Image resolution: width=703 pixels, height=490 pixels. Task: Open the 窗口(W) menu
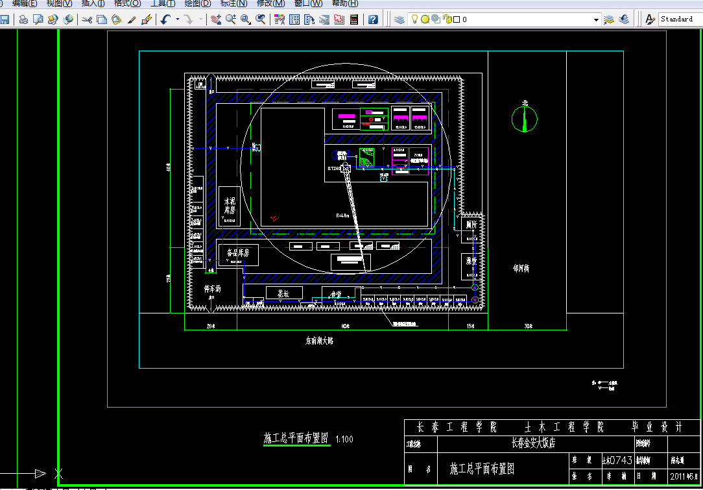(309, 4)
